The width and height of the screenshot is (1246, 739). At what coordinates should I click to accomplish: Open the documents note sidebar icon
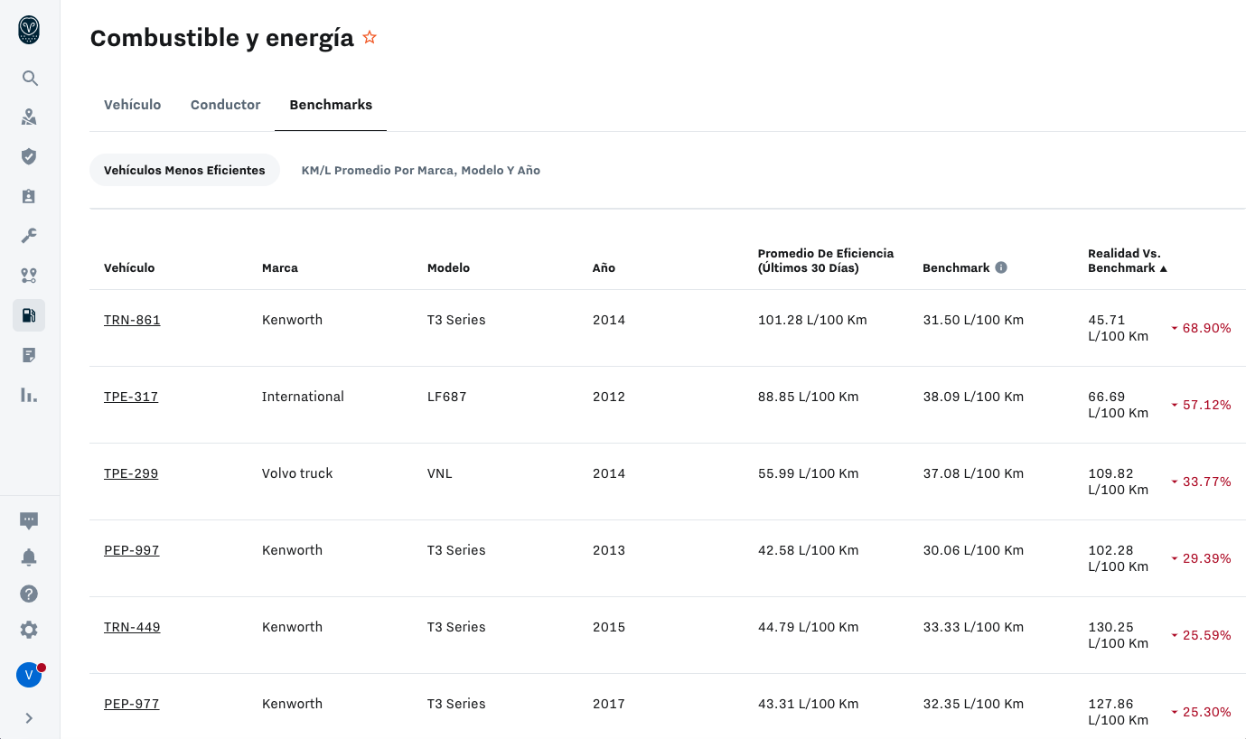tap(29, 355)
